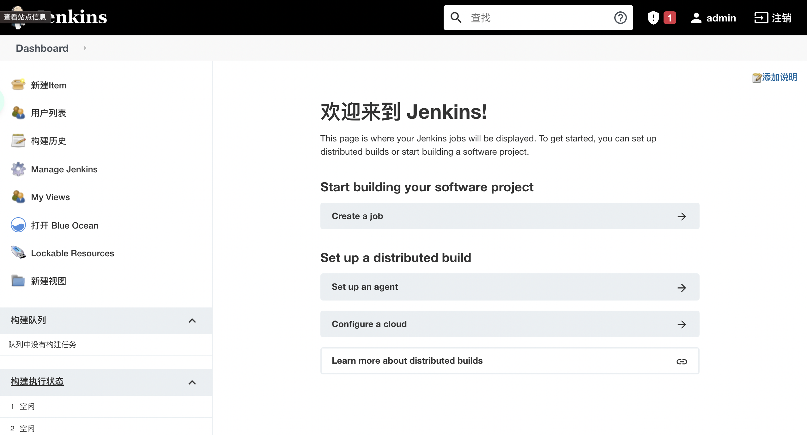807x435 pixels.
Task: Collapse the 构建队列 panel
Action: coord(192,321)
